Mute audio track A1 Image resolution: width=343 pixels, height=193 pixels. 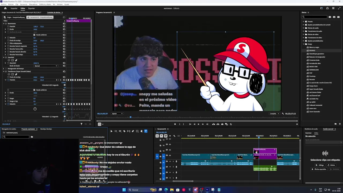[170, 161]
